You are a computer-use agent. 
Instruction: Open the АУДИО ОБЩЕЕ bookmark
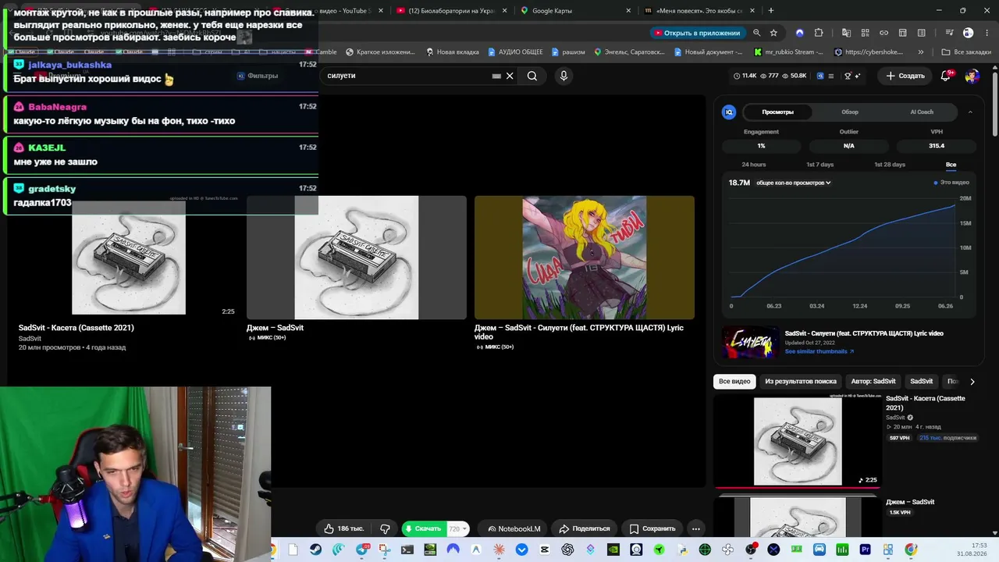point(515,52)
